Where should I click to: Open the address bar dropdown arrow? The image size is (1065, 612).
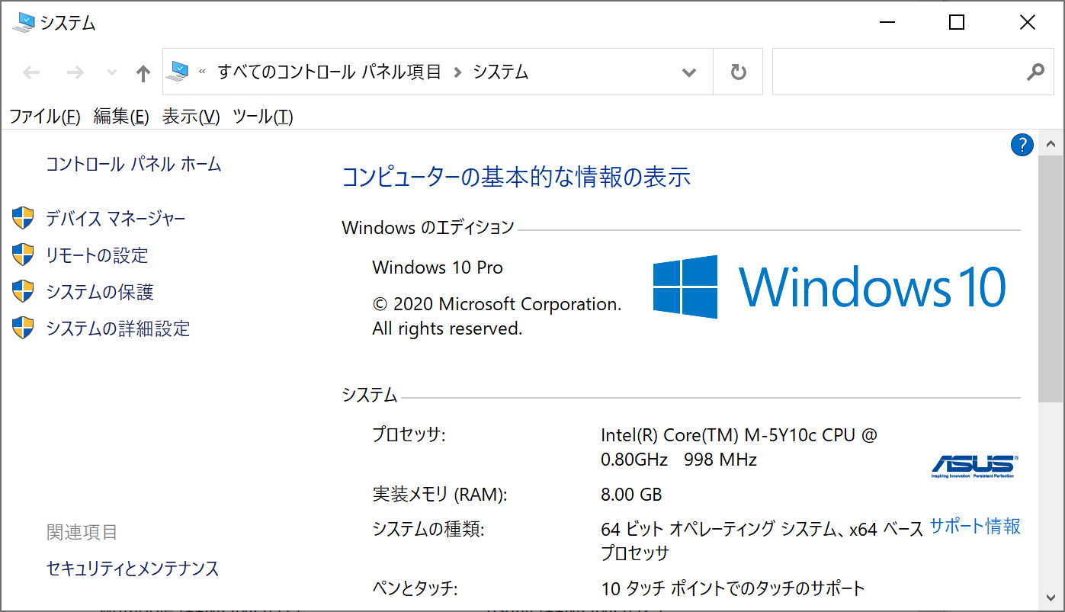pyautogui.click(x=688, y=71)
